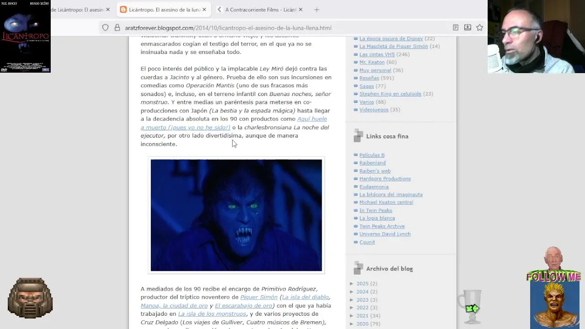Open the 2025 archive year link
The height and width of the screenshot is (329, 585).
coord(362,284)
